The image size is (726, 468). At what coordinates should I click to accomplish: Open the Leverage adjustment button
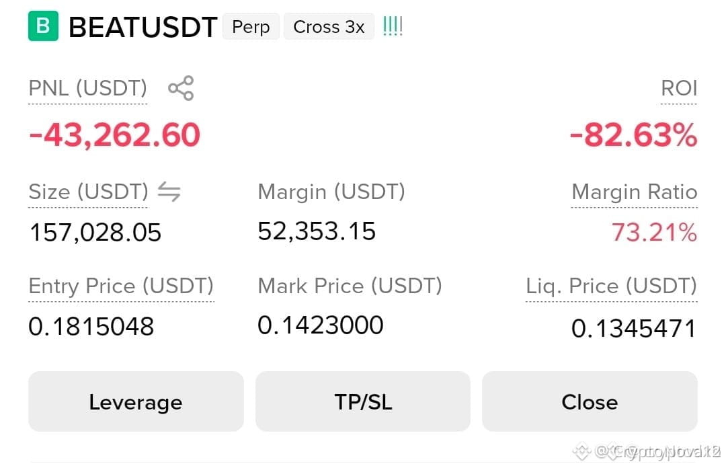(136, 401)
